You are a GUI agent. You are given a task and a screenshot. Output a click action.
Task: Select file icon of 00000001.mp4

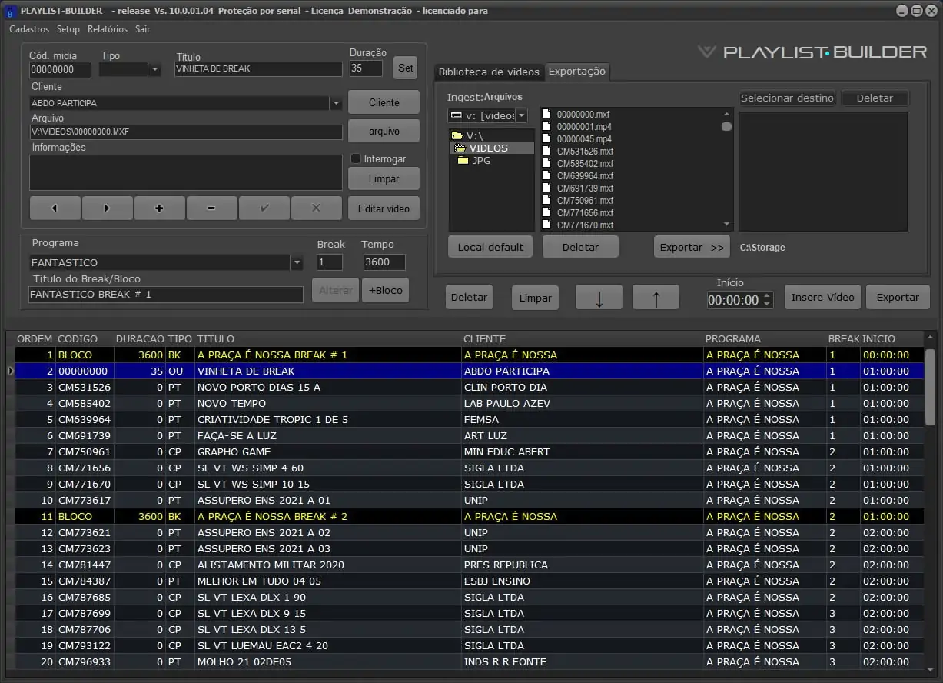546,126
